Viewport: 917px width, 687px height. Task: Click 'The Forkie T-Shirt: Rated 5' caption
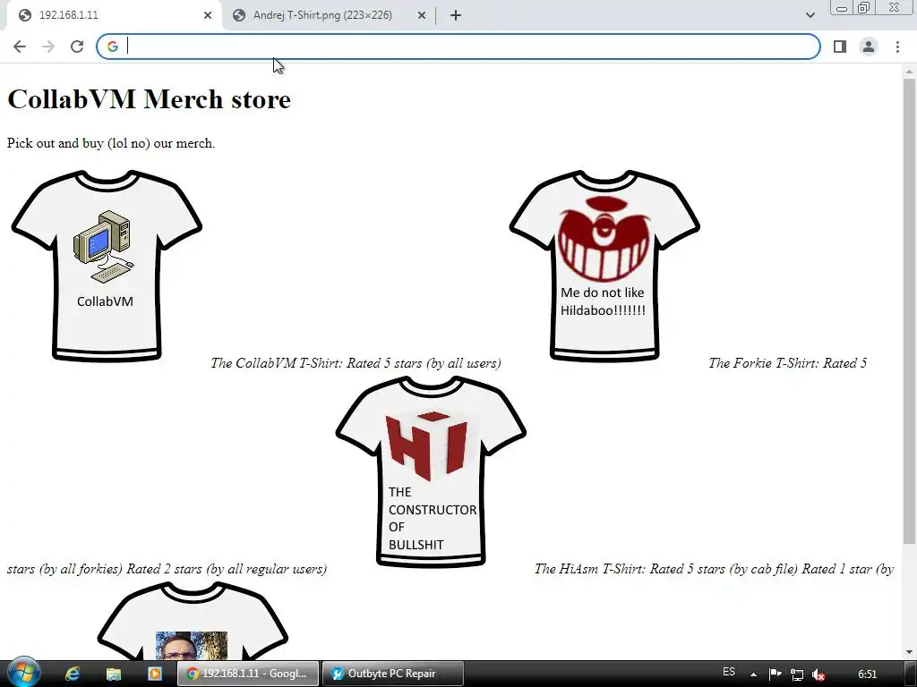[x=787, y=363]
